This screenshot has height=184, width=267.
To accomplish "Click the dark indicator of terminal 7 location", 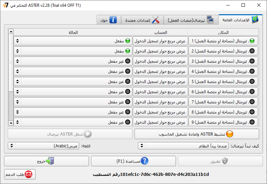I will pos(252,102).
